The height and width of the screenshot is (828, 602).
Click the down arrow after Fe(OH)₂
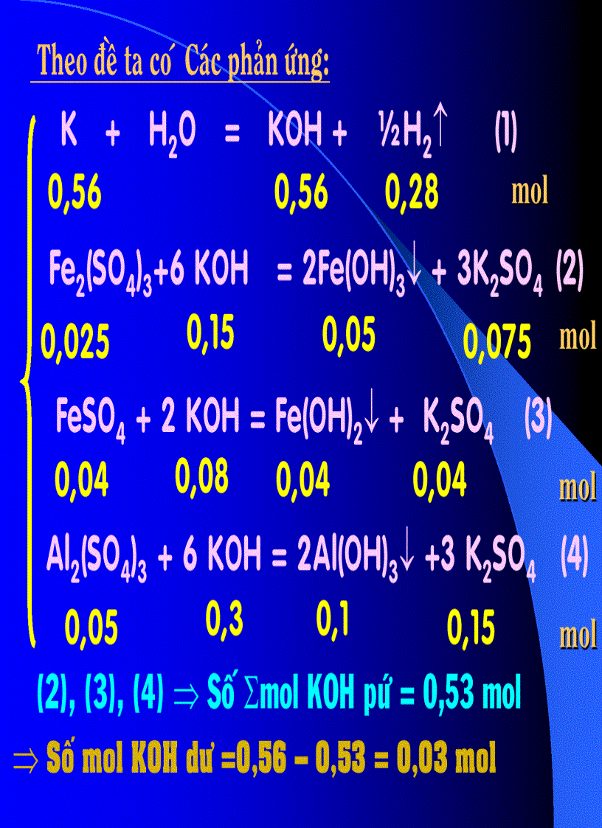pyautogui.click(x=371, y=419)
